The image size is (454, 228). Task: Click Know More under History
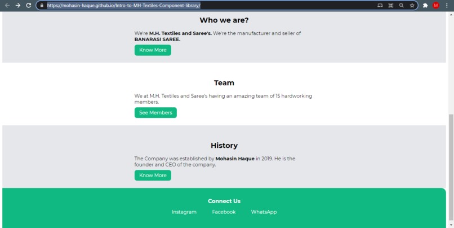[153, 175]
